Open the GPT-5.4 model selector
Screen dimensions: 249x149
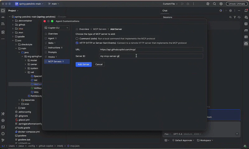[x=187, y=134]
